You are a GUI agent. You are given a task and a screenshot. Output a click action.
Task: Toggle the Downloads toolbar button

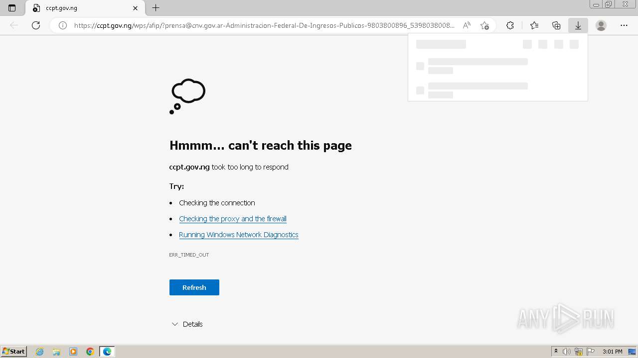coord(578,25)
